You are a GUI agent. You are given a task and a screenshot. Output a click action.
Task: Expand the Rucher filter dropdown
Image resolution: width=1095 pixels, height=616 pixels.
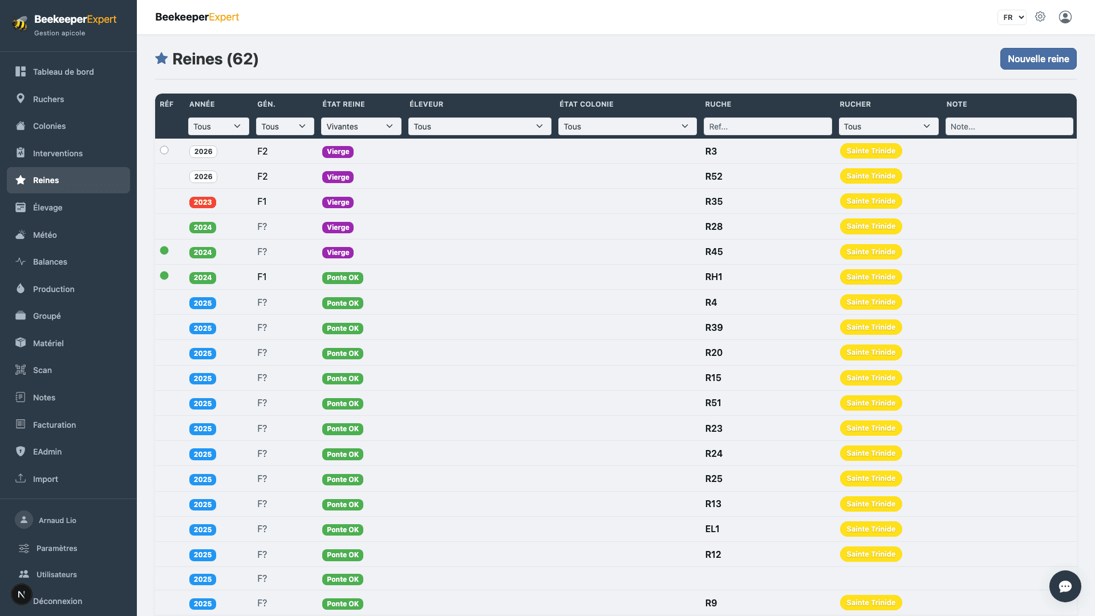889,127
